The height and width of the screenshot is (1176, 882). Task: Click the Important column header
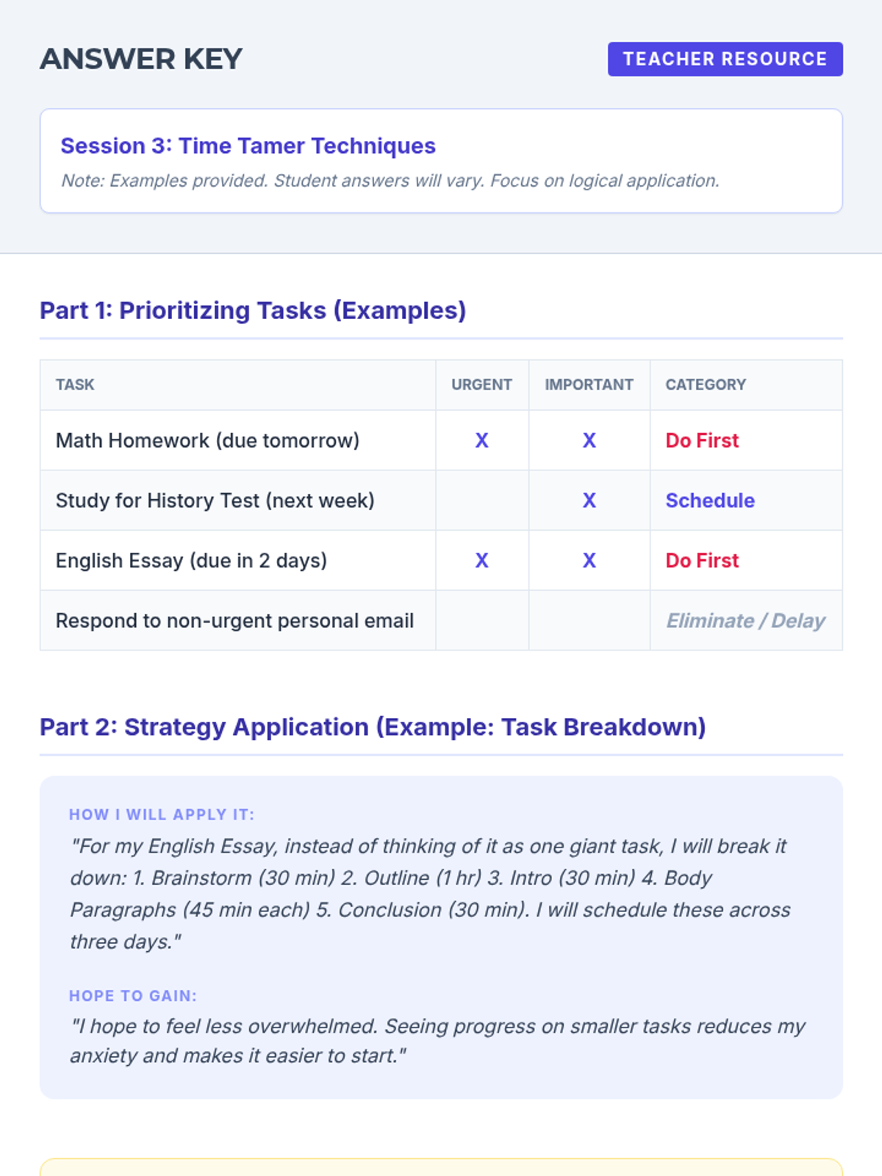589,384
